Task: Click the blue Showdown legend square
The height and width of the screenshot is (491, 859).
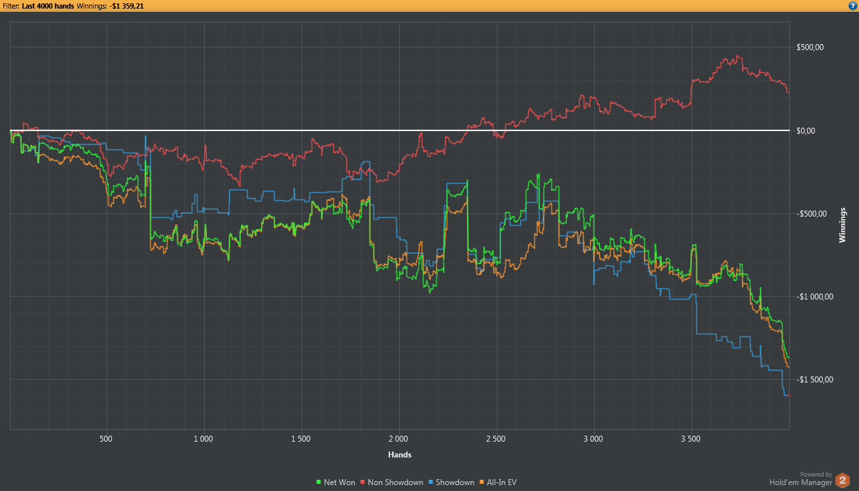Action: tap(431, 482)
